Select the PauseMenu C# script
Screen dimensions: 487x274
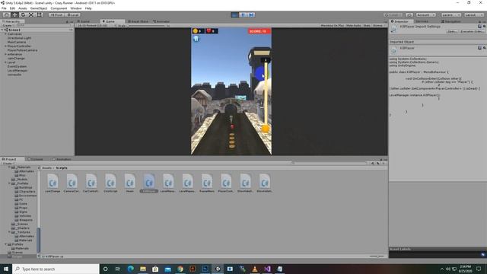(206, 183)
